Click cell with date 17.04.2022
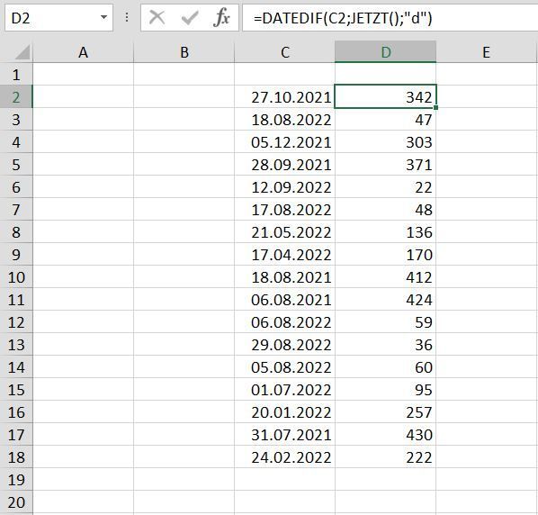The width and height of the screenshot is (538, 515). coord(285,255)
